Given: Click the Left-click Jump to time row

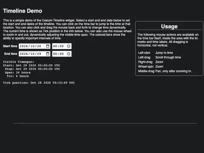Looking at the screenshot, I should click(x=156, y=53).
